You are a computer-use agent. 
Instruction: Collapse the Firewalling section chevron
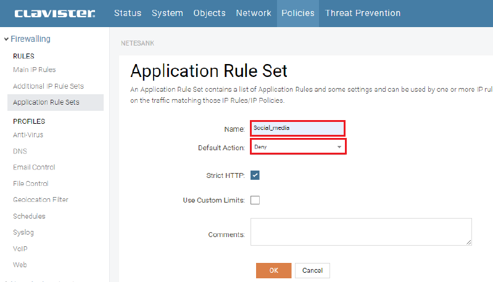[x=6, y=39]
